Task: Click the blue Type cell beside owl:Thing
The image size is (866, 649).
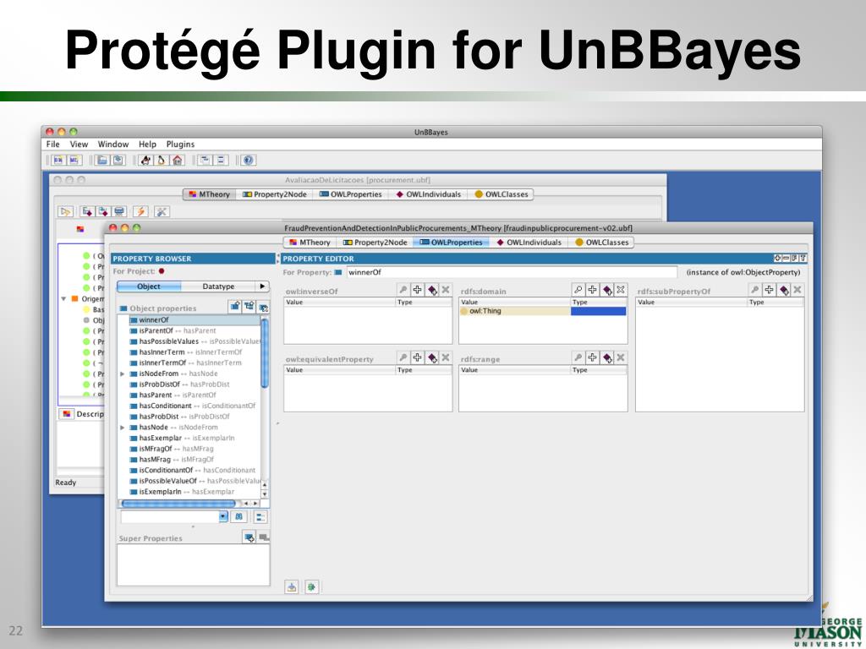Action: 599,311
